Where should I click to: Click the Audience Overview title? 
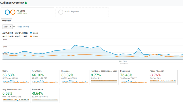(12, 3)
